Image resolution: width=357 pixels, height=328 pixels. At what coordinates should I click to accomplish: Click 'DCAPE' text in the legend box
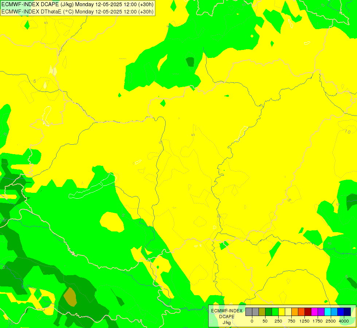click(227, 317)
